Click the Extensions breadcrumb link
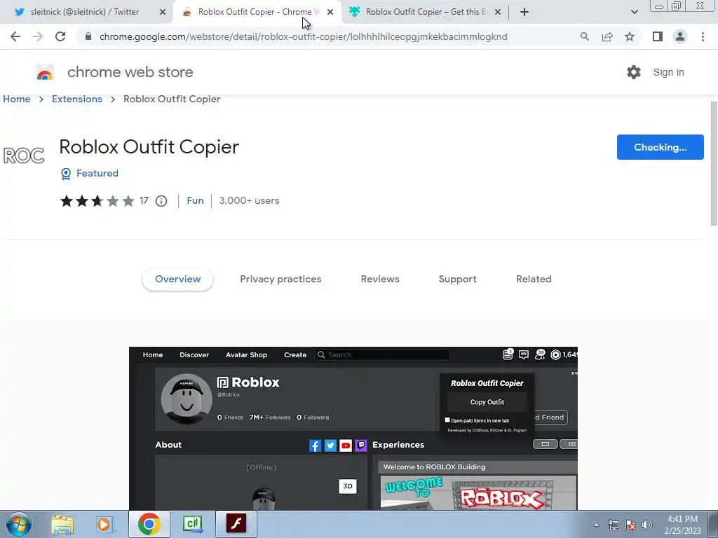 [77, 99]
